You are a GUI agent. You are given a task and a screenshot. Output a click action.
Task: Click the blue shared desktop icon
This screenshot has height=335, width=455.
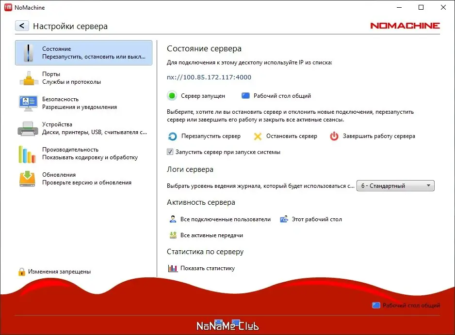click(245, 95)
